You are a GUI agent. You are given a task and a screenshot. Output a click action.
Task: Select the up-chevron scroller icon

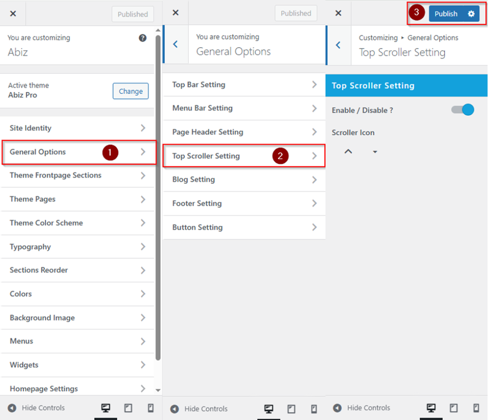click(348, 151)
